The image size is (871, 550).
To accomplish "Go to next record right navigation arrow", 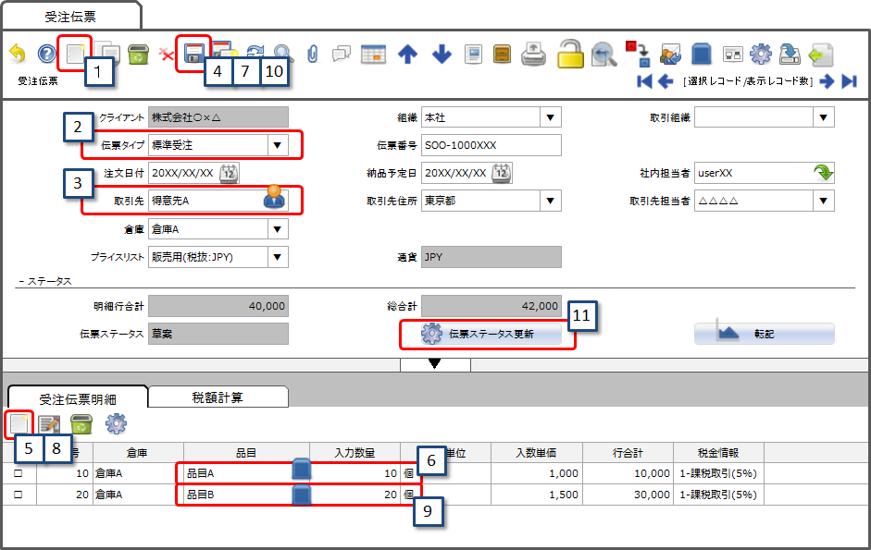I will coord(827,81).
